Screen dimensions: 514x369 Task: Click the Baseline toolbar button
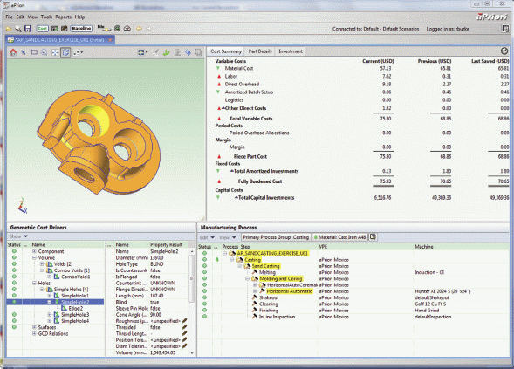click(x=81, y=29)
